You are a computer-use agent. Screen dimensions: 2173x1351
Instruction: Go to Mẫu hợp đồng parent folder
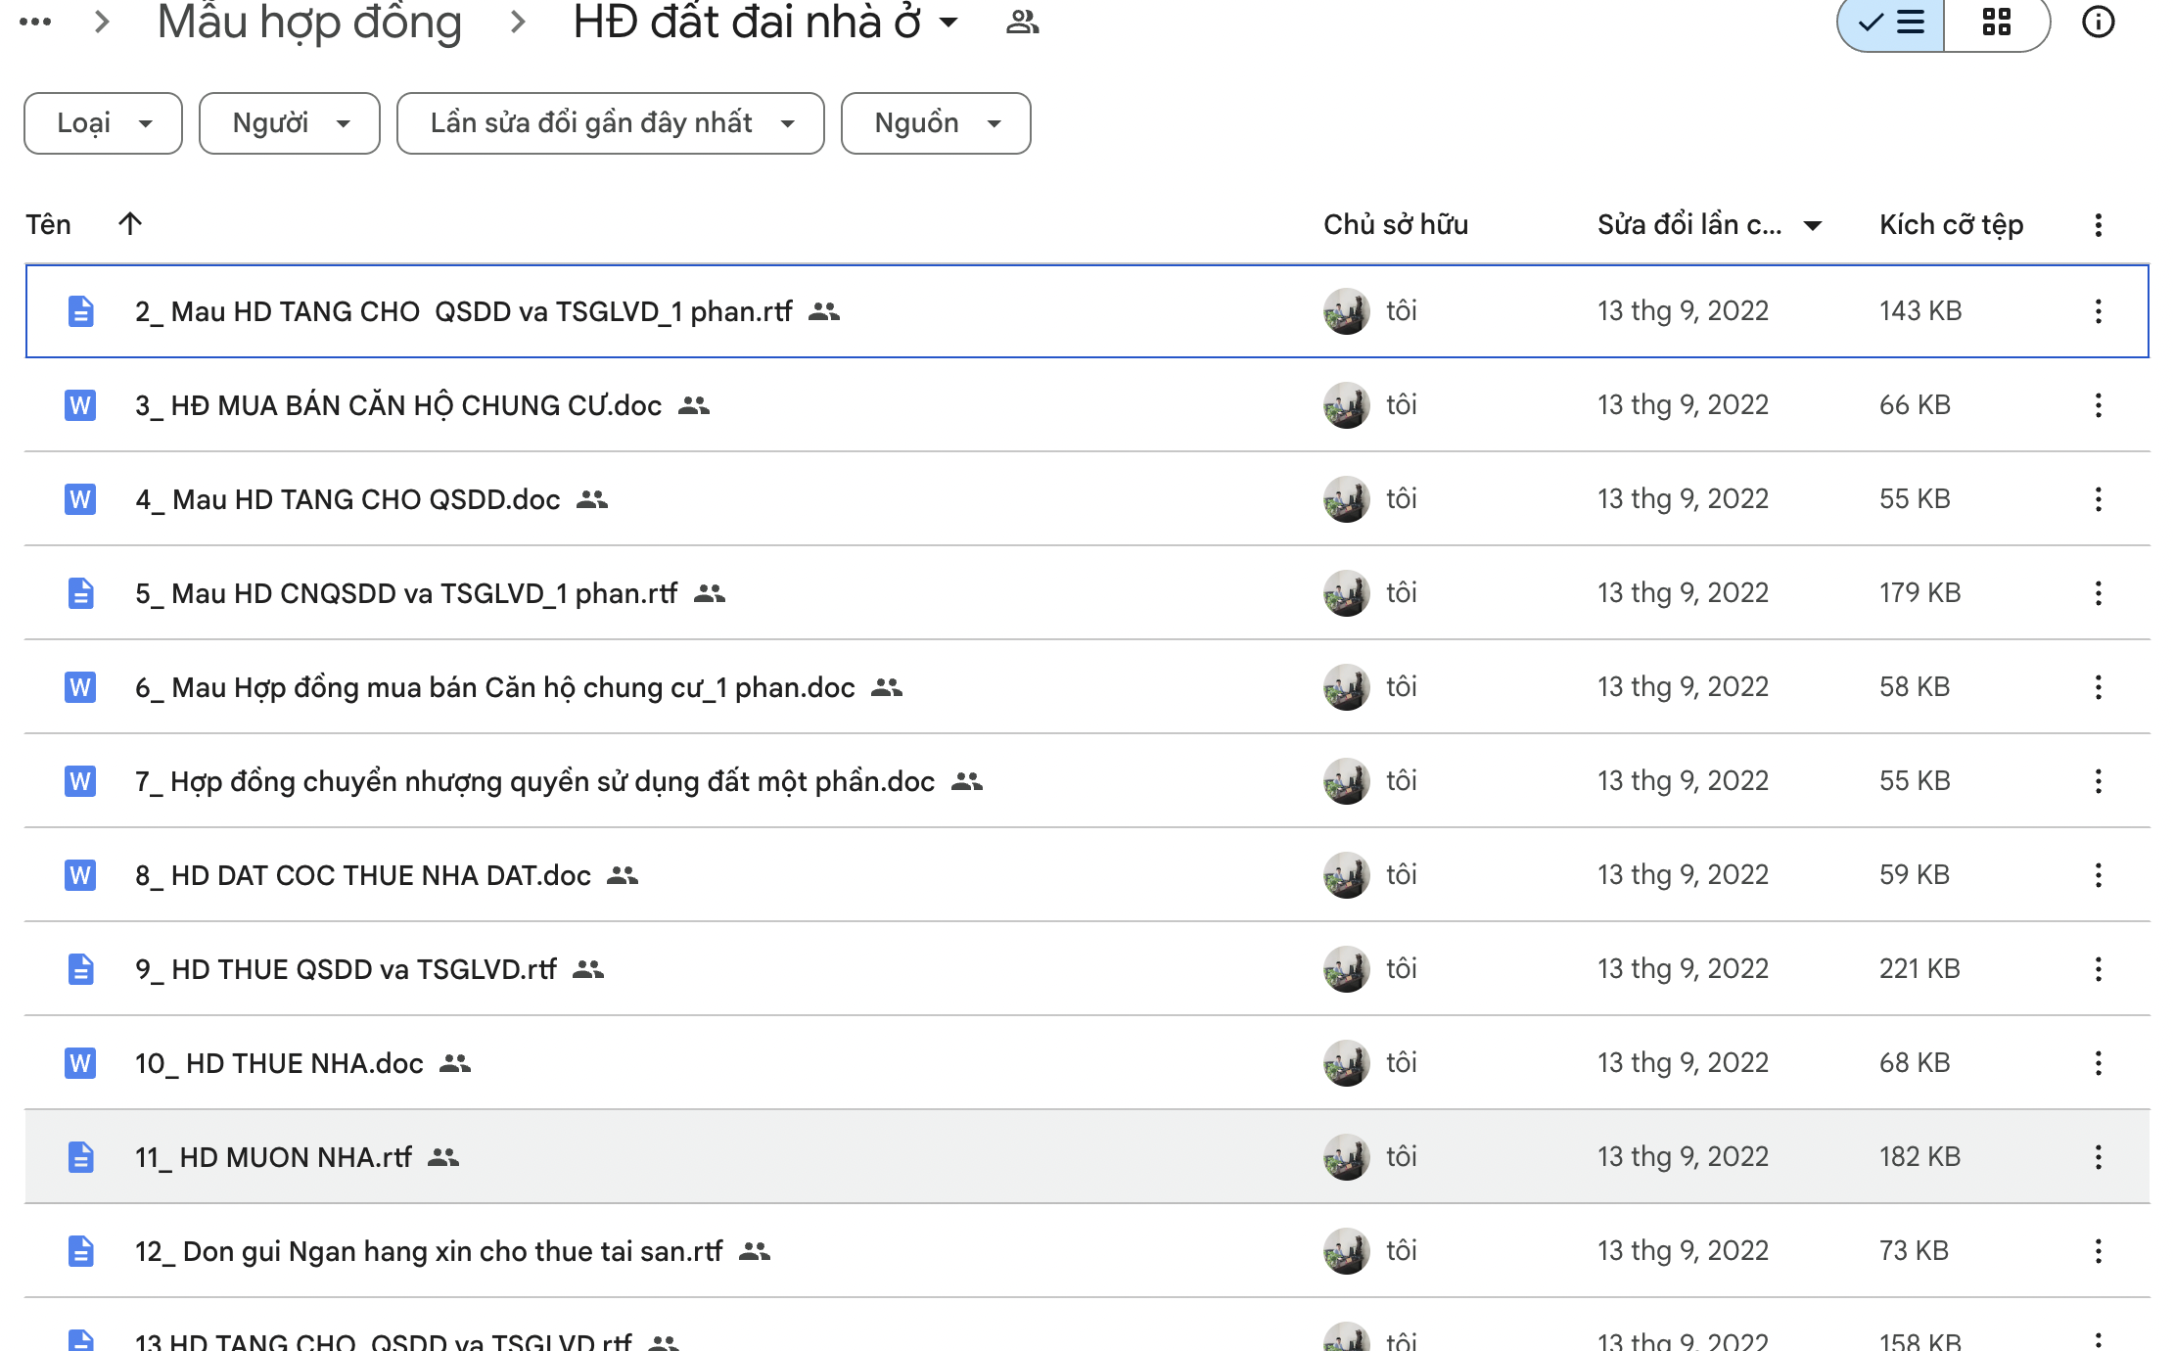pyautogui.click(x=309, y=22)
